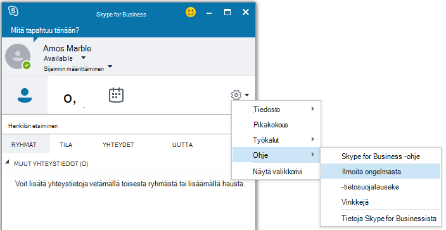Open dropdown arrow next to the gear
Image resolution: width=446 pixels, height=230 pixels.
pyautogui.click(x=246, y=95)
